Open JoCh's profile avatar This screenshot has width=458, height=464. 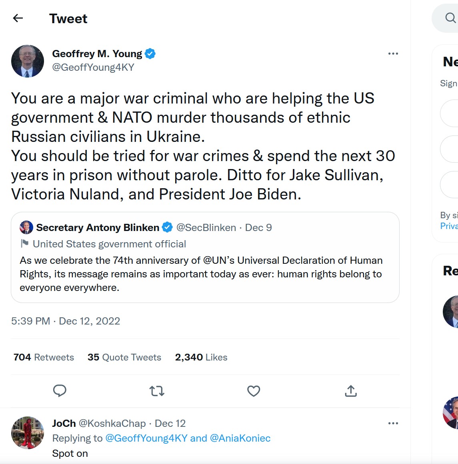click(28, 433)
